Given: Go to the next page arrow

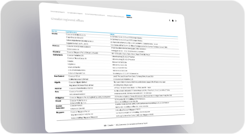Looking at the screenshot, I should (176, 21).
